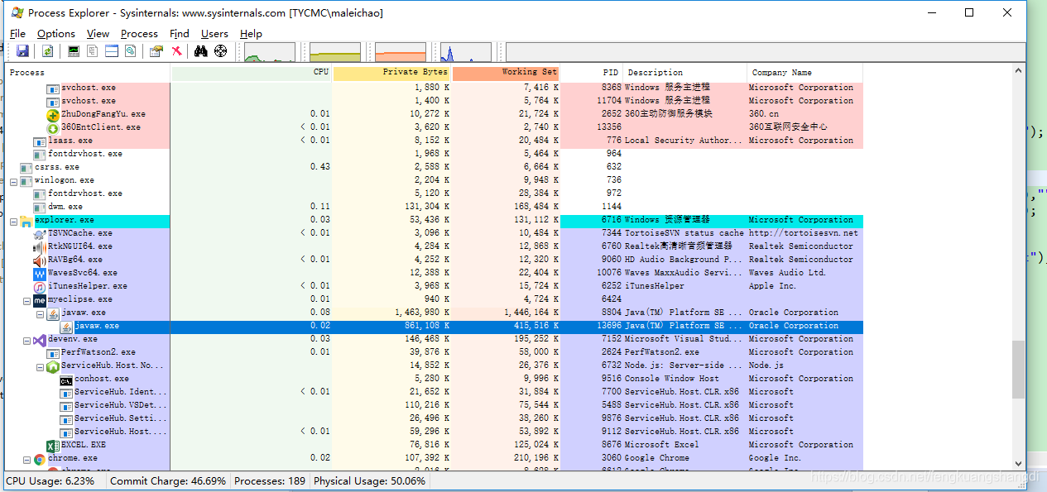Select the lsass.exe process row
Screen dimensions: 1047x492
click(x=434, y=141)
